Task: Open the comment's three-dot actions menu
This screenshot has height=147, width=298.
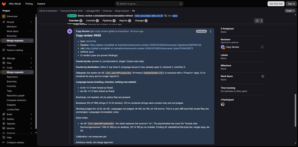Action: tap(210, 31)
